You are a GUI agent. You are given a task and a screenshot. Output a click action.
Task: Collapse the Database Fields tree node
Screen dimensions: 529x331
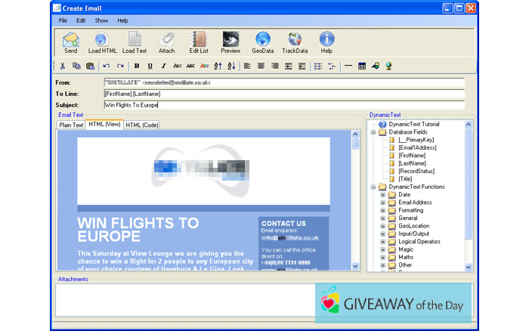(373, 131)
